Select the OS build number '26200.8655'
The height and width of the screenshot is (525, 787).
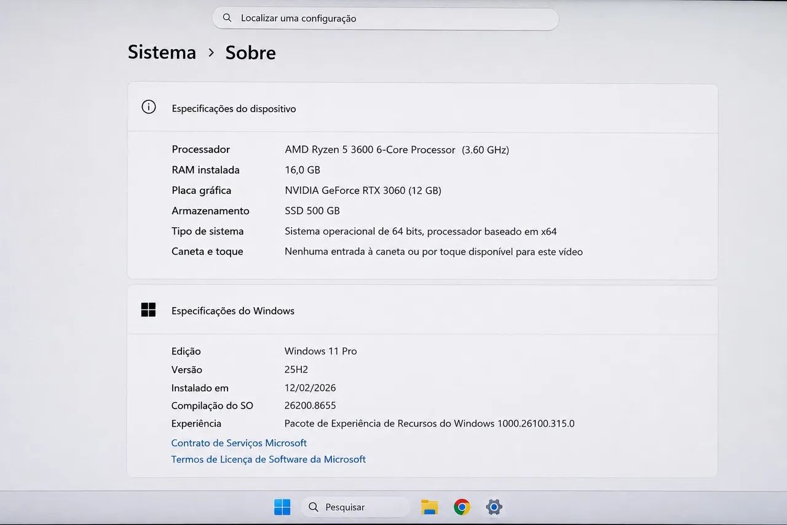(x=310, y=406)
